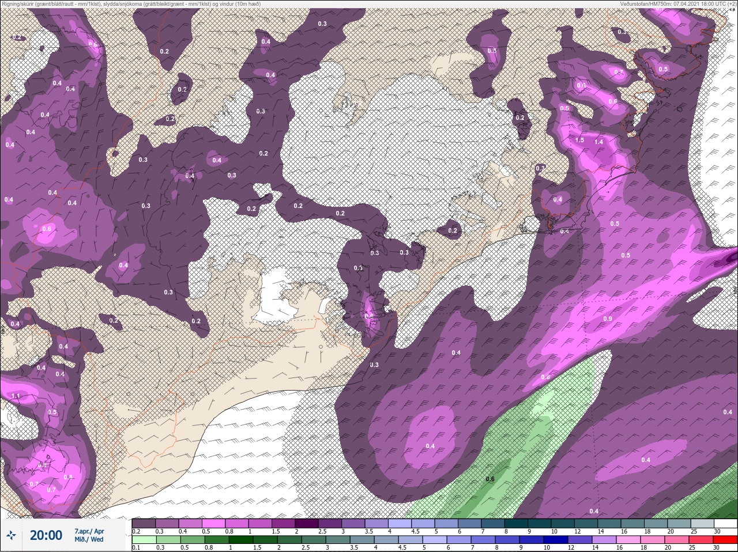The height and width of the screenshot is (552, 738).
Task: Pick the lower legend swatch labelled 1
Action: tap(241, 539)
